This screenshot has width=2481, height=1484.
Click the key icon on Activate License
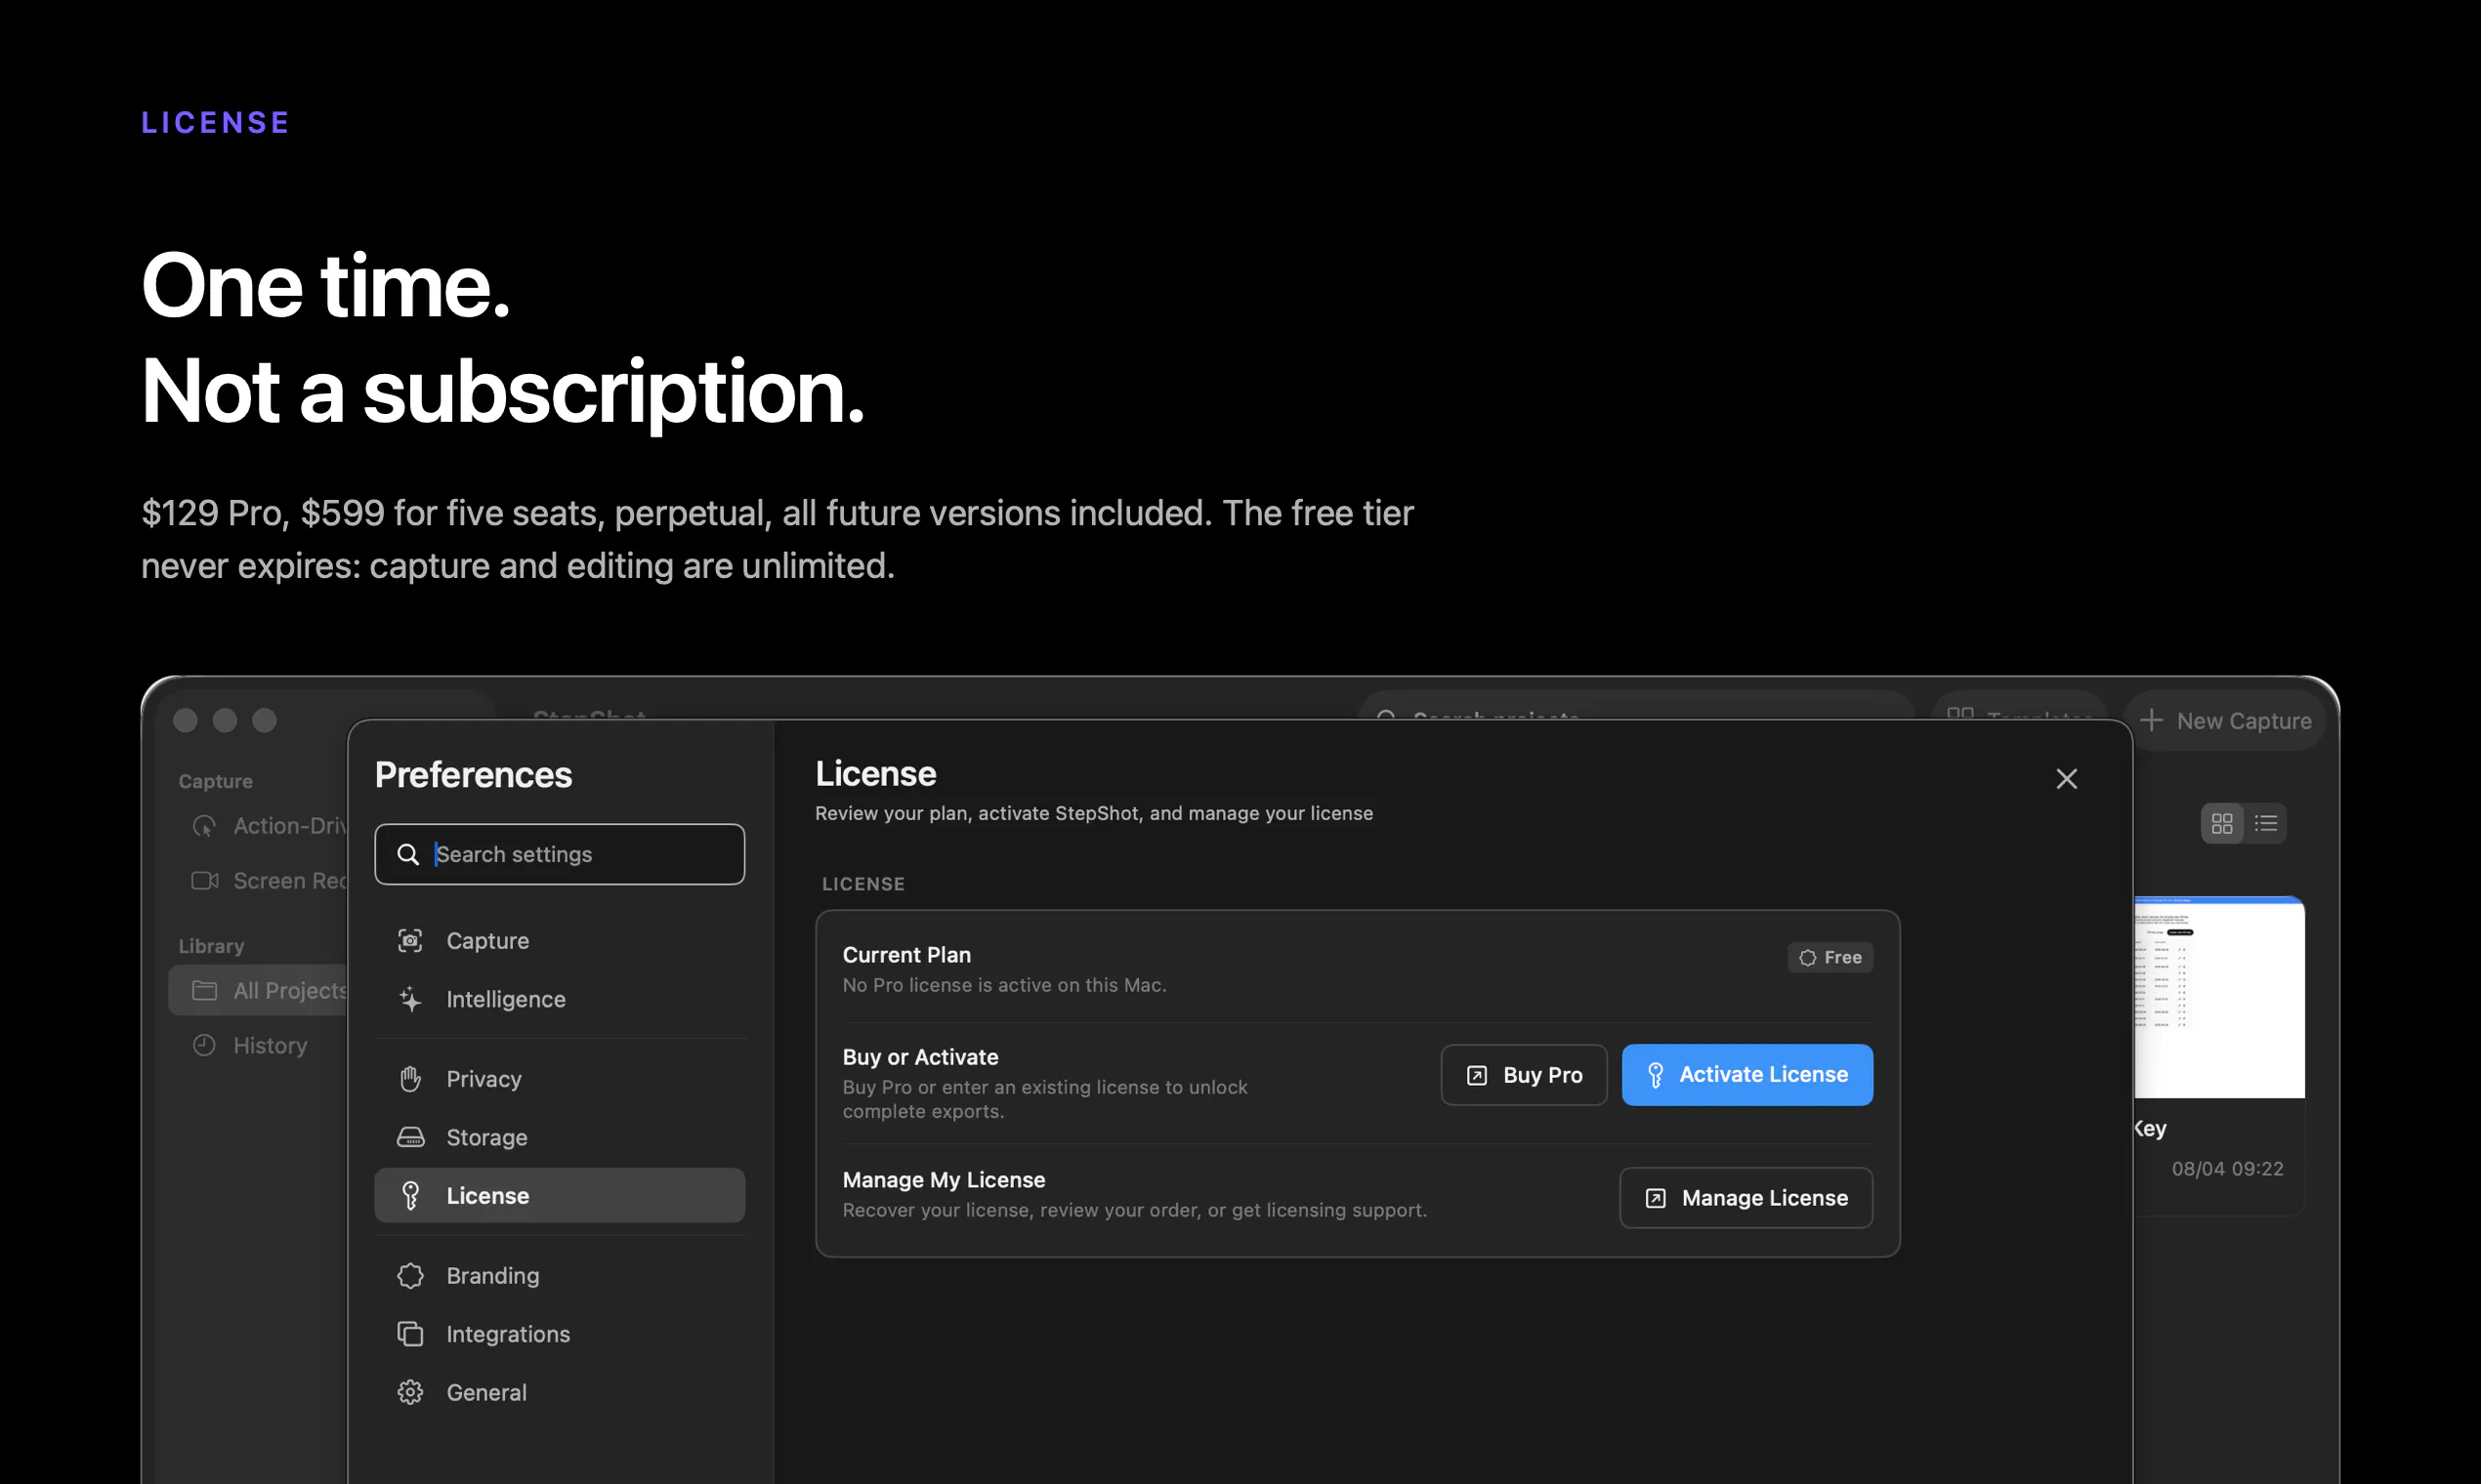(x=1656, y=1075)
